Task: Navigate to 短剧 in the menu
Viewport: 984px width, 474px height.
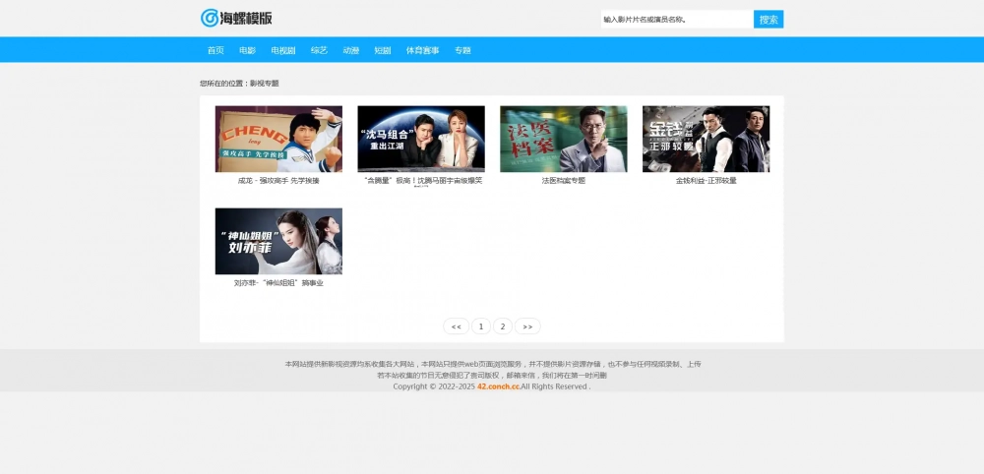Action: [x=383, y=50]
